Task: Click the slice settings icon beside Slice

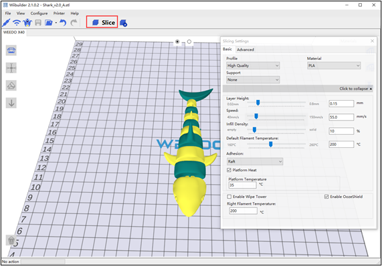Action: 123,23
